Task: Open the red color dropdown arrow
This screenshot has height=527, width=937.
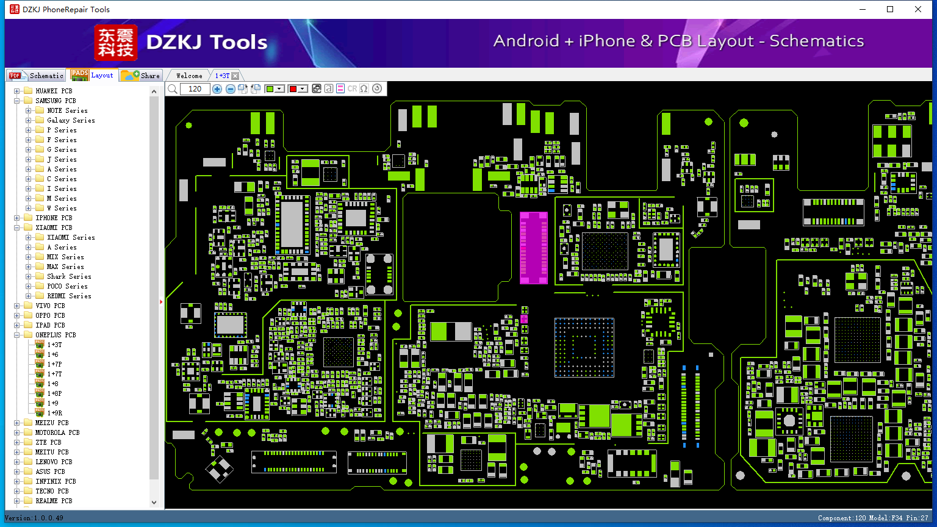Action: (x=302, y=89)
